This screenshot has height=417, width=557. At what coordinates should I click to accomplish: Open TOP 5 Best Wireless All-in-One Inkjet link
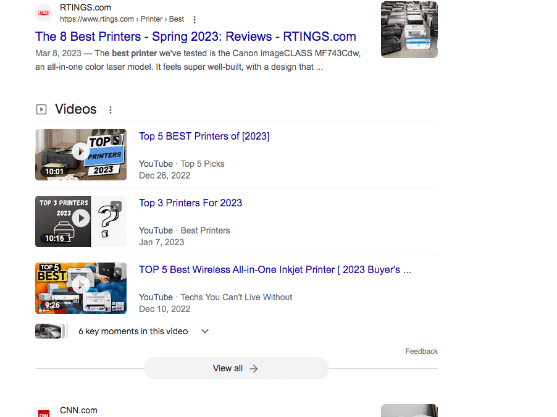(x=275, y=270)
